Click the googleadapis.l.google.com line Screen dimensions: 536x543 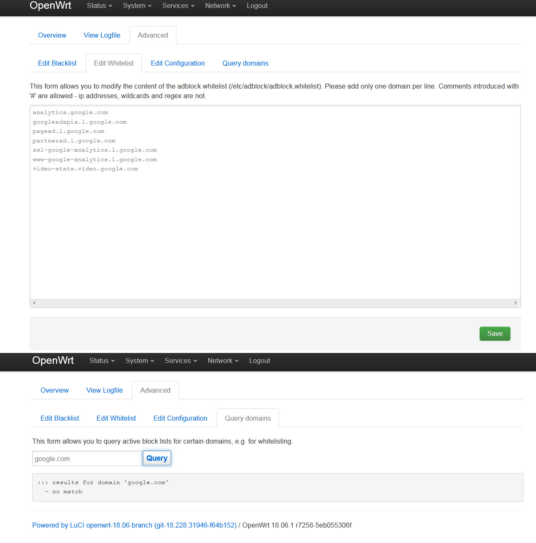pos(80,122)
